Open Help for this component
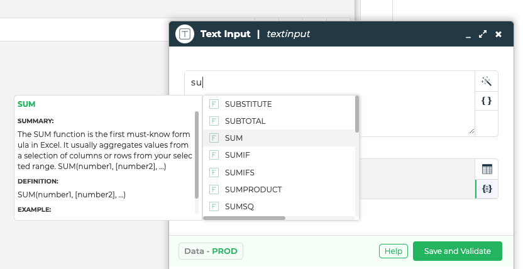 394,251
